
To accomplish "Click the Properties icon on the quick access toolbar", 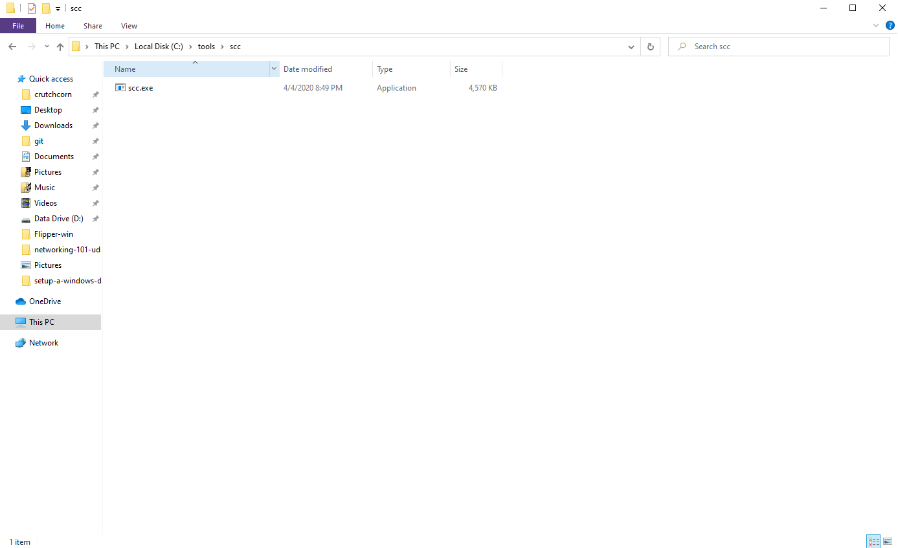I will point(31,8).
